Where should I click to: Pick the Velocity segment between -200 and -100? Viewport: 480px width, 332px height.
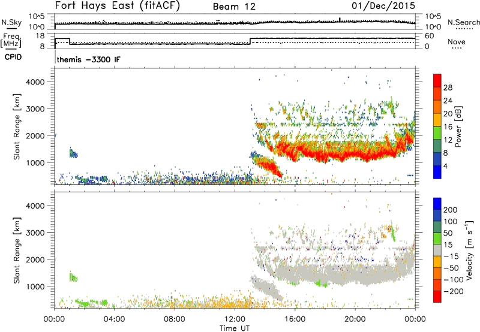[437, 285]
